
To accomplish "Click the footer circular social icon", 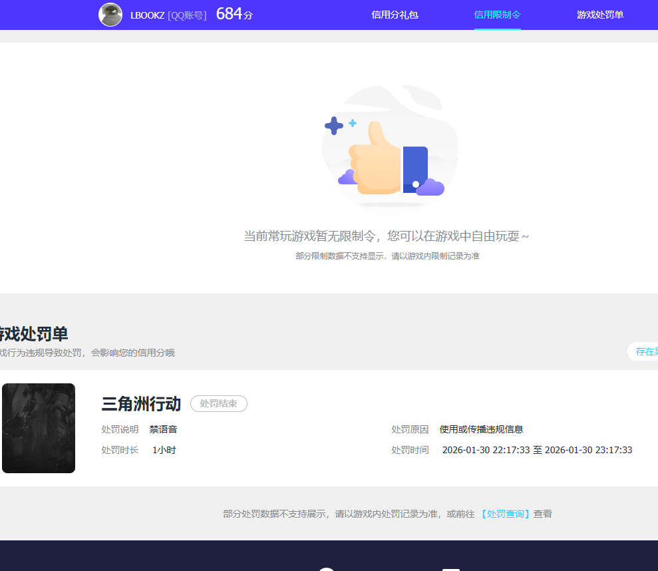I will pyautogui.click(x=325, y=568).
